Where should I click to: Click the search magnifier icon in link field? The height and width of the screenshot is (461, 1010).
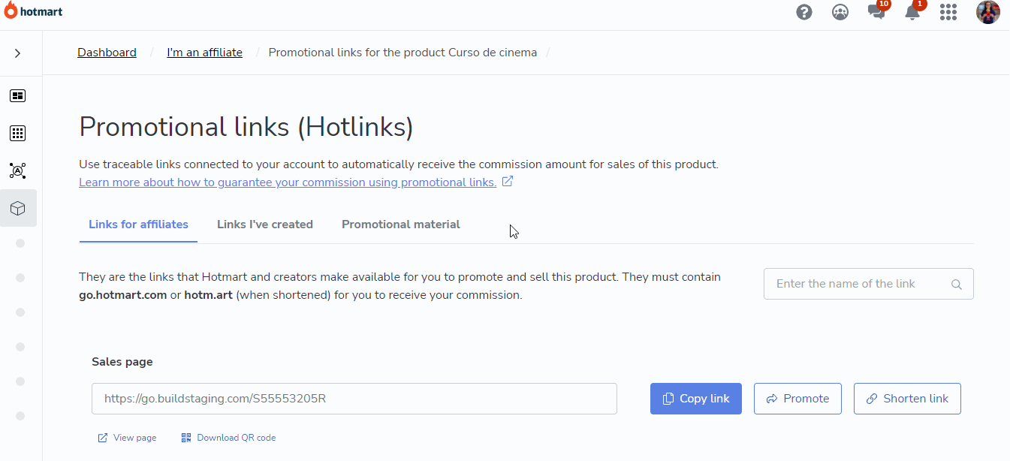[957, 285]
